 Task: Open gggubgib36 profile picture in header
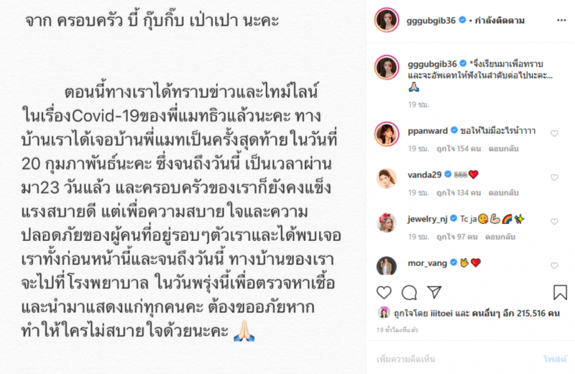click(387, 20)
